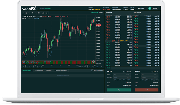Image resolution: width=180 pixels, height=105 pixels.
Task: Expand the LRC (9) indicator dropdown
Action: [27, 18]
